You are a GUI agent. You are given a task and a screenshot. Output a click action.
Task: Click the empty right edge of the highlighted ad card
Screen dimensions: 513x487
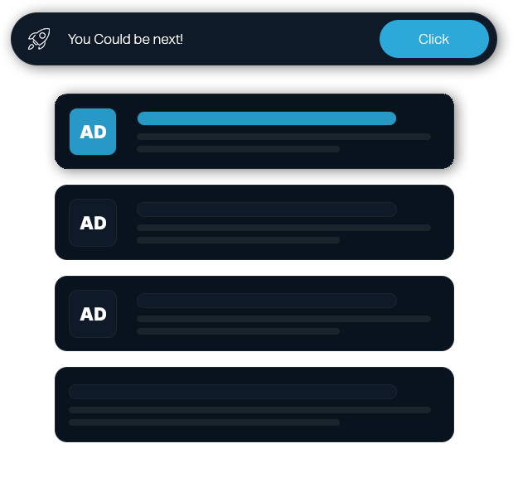click(443, 132)
